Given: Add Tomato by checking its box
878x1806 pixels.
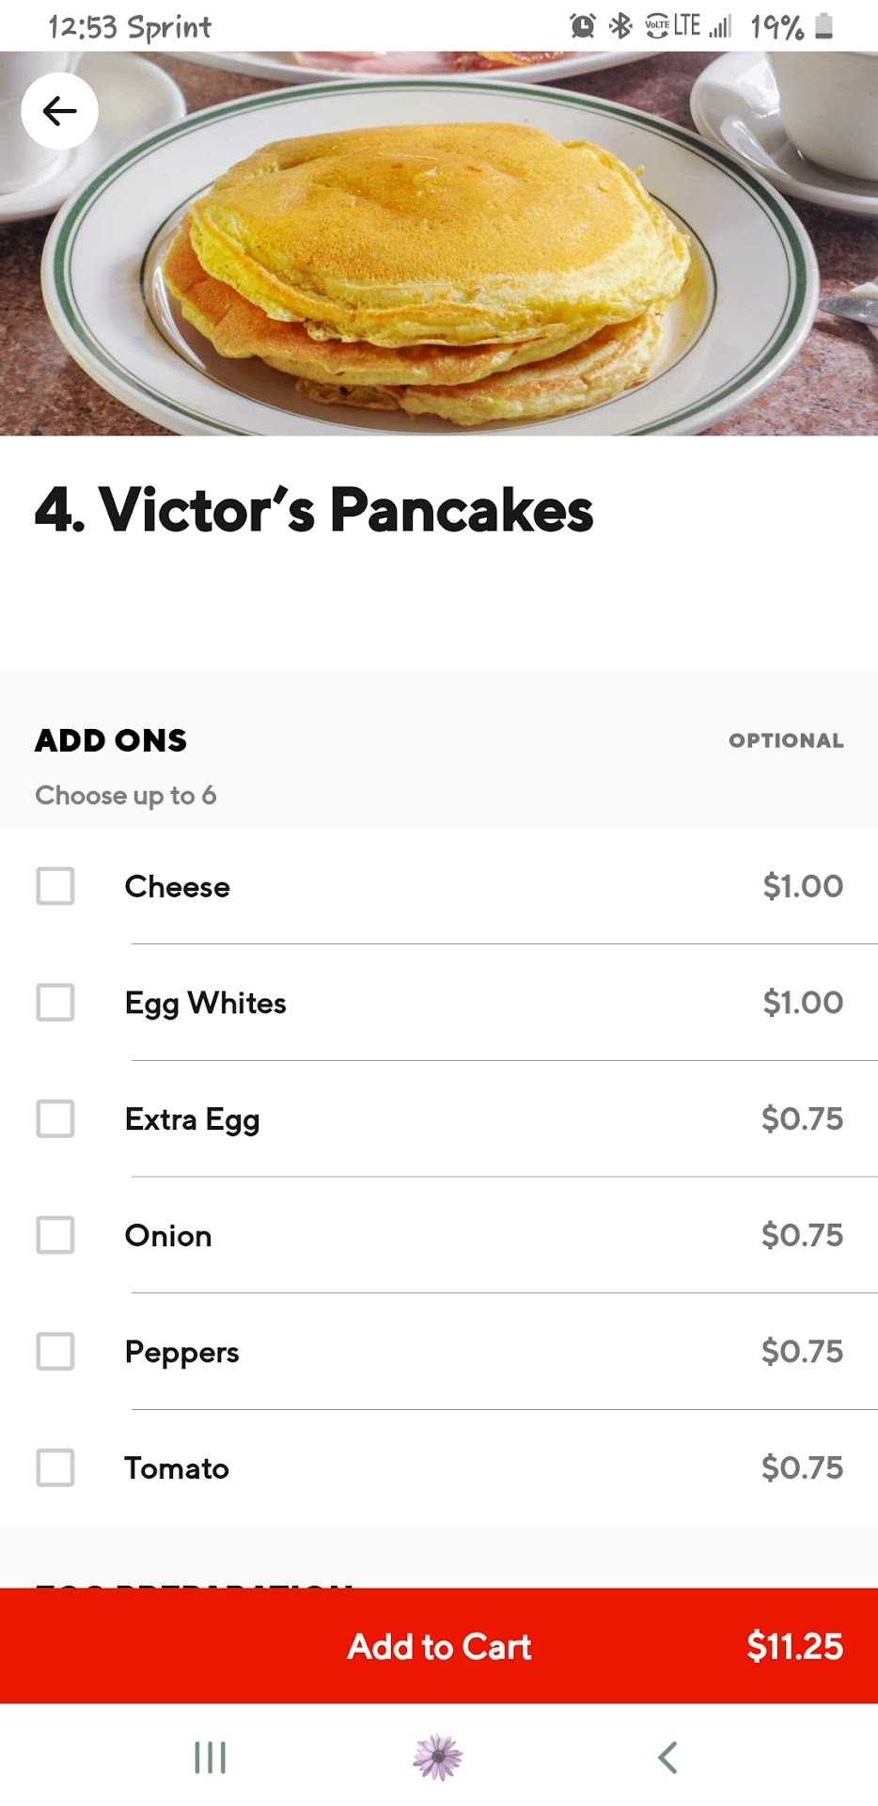Looking at the screenshot, I should click(x=55, y=1468).
